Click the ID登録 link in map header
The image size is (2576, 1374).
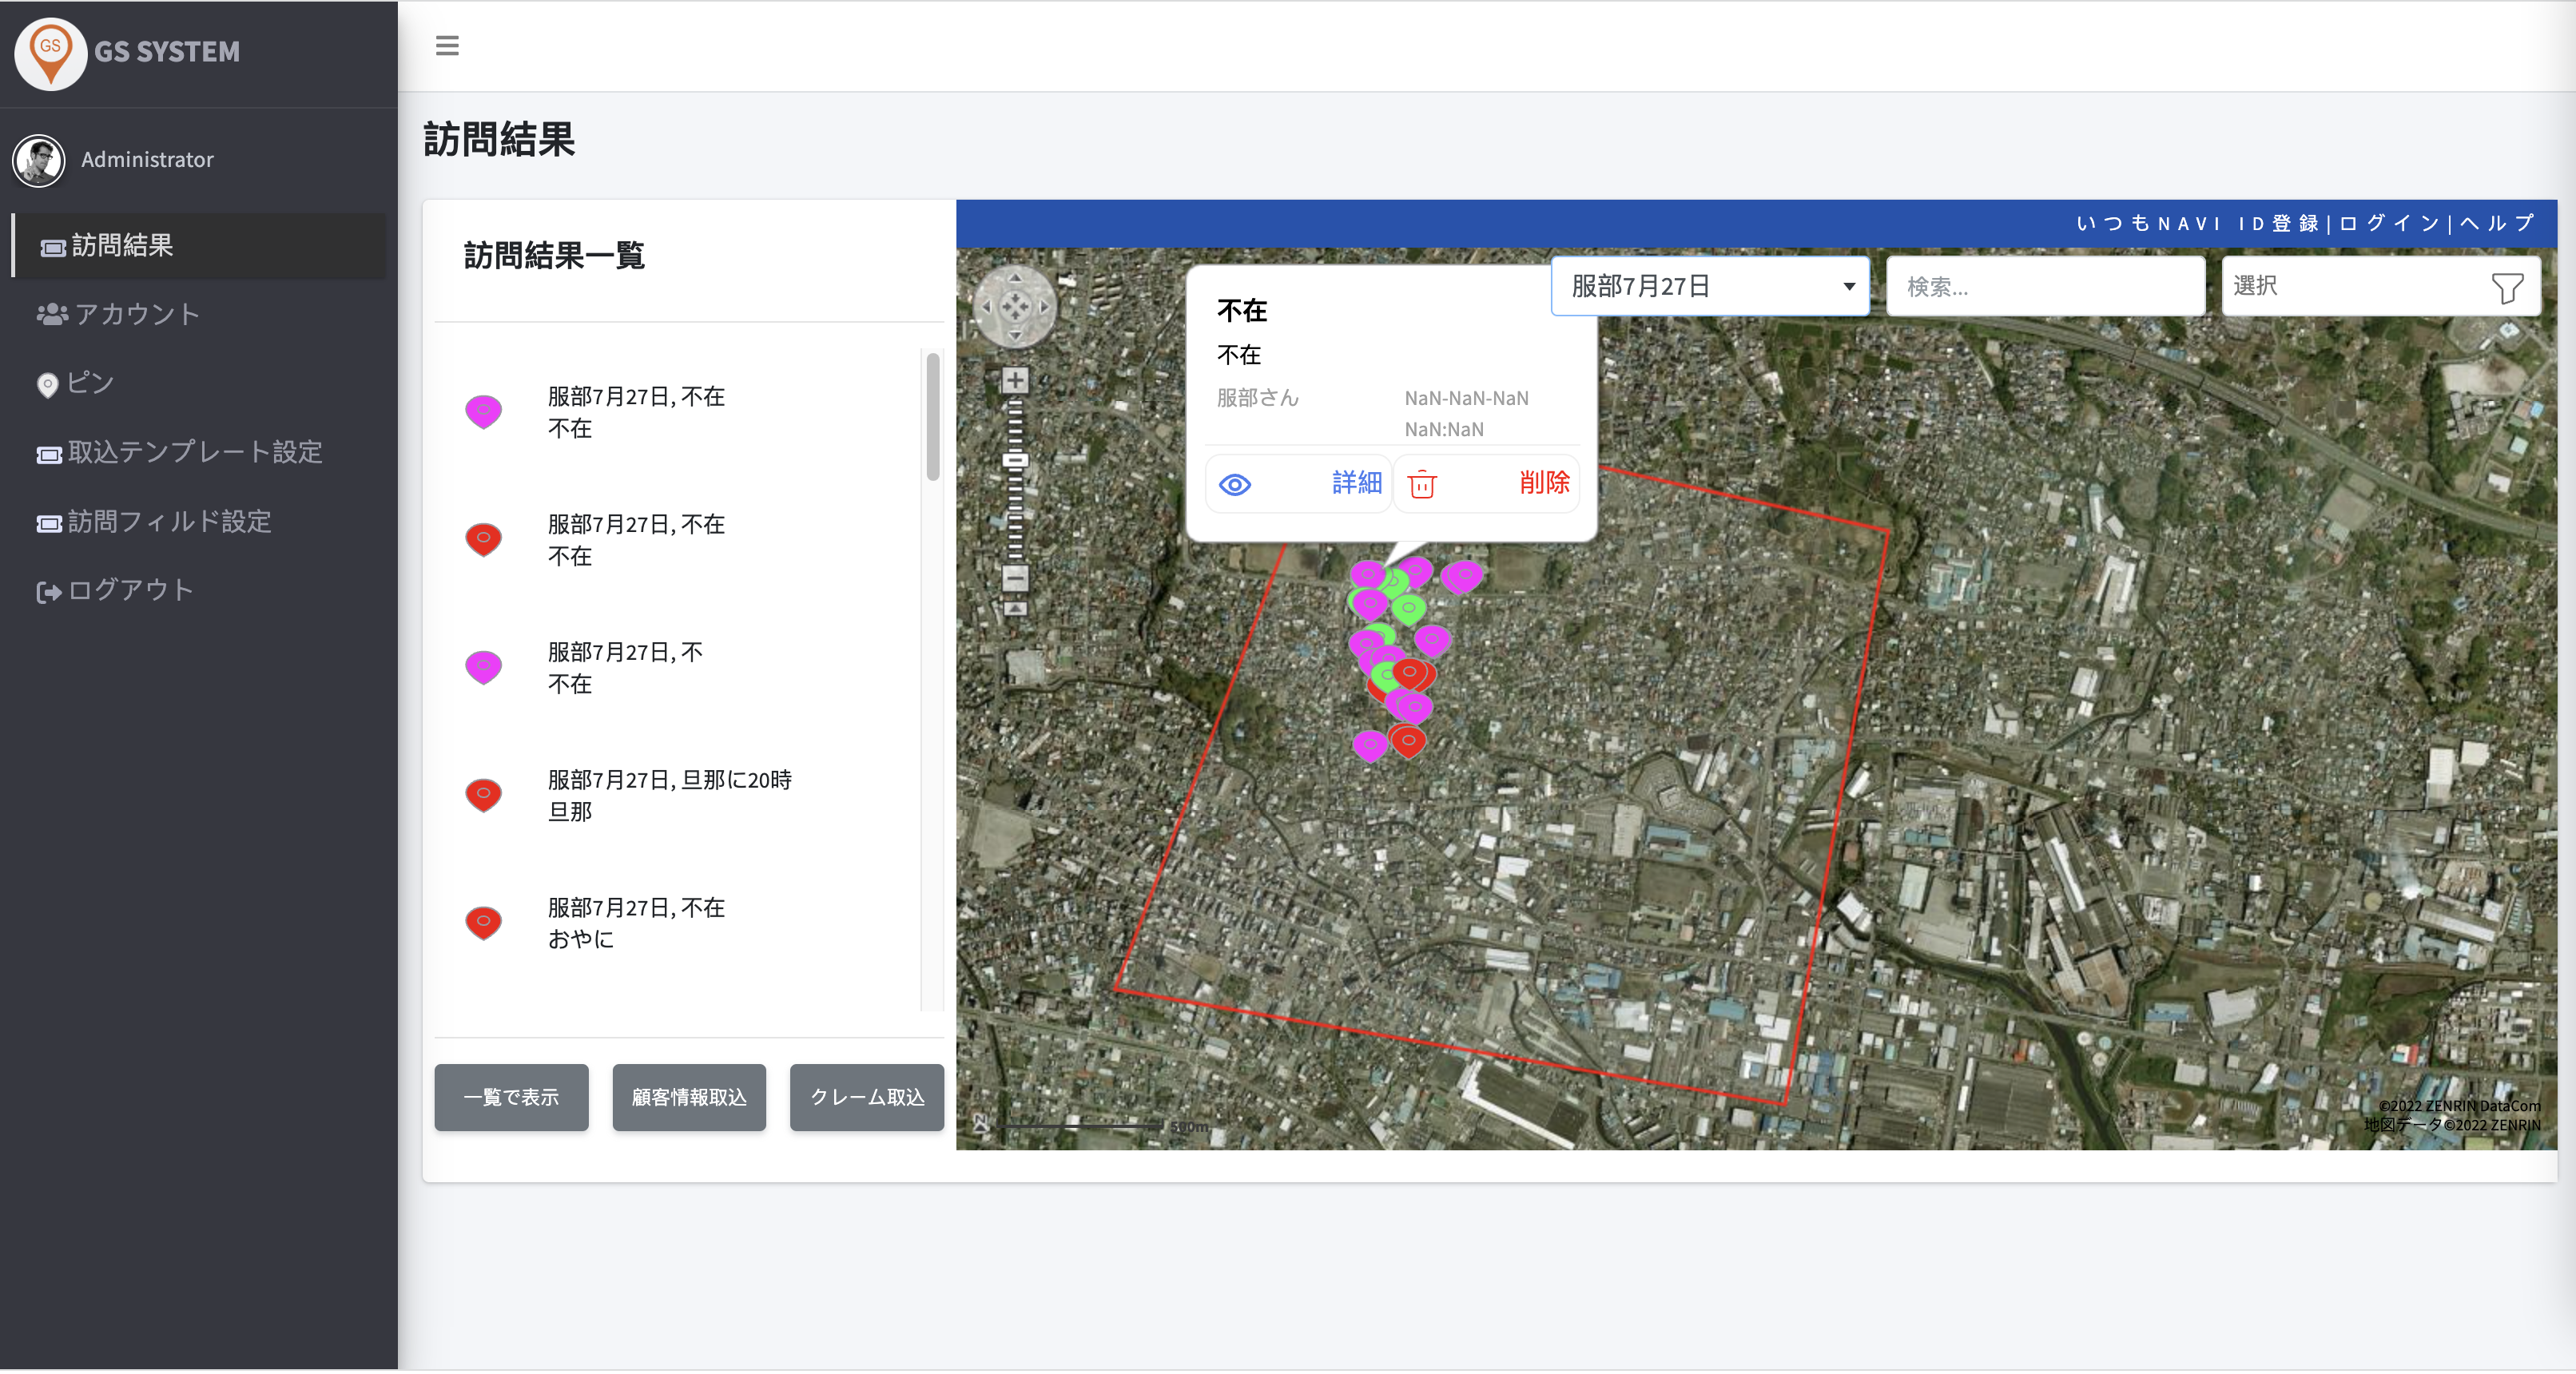(x=2278, y=223)
